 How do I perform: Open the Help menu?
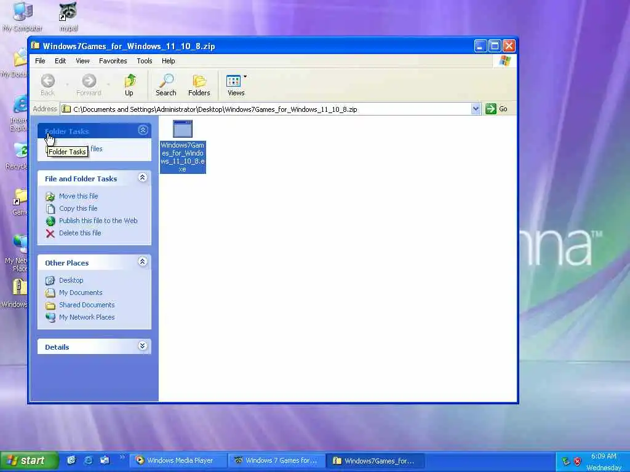(x=169, y=61)
